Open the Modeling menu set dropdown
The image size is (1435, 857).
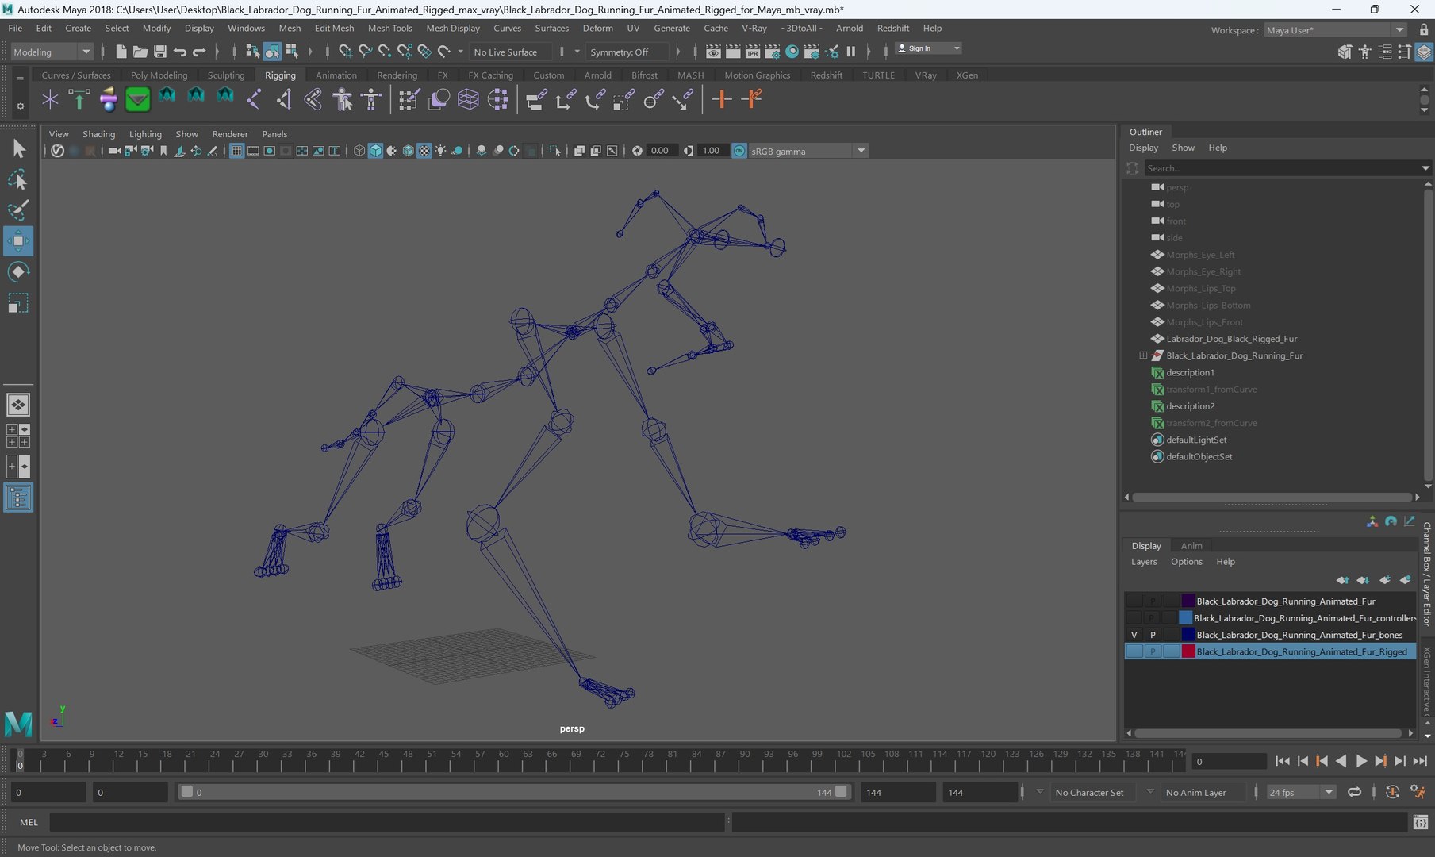52,52
